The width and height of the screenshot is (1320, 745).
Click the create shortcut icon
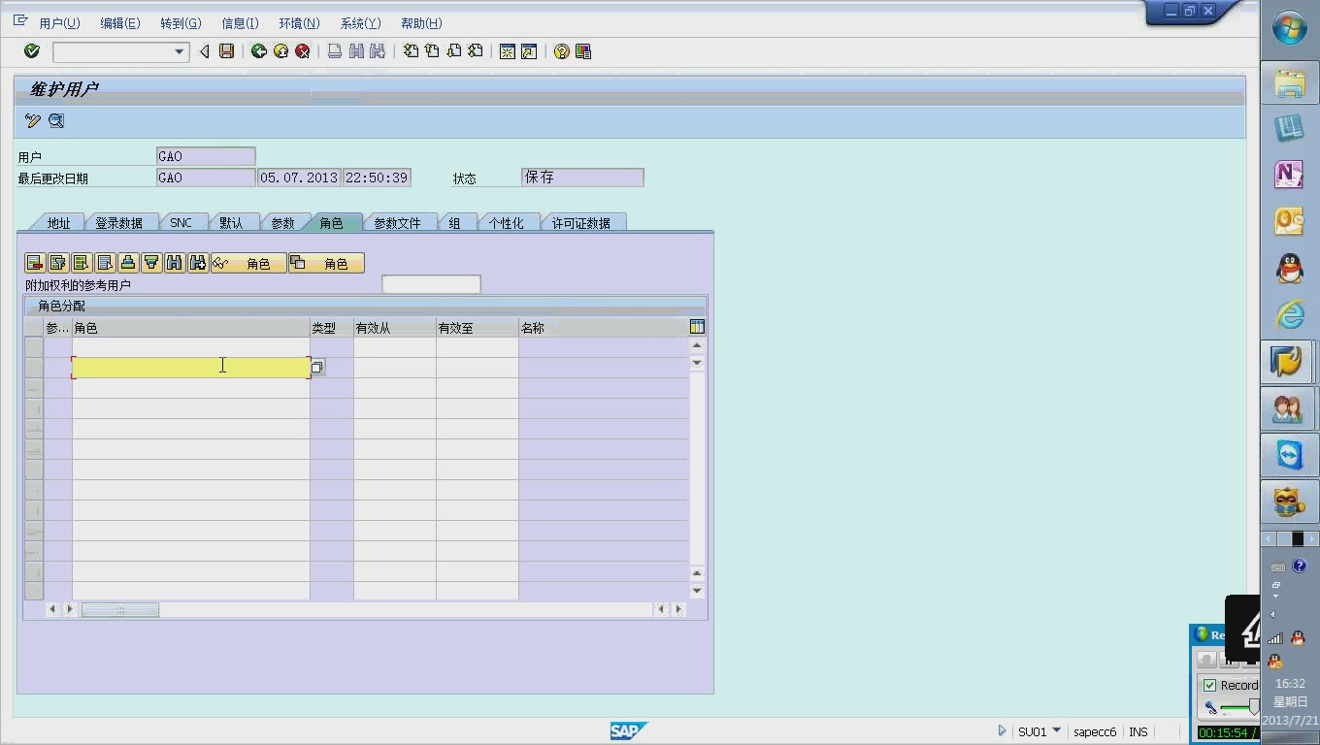(529, 51)
